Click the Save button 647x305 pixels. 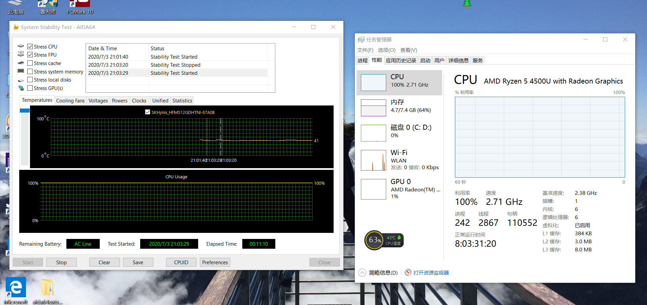[138, 262]
